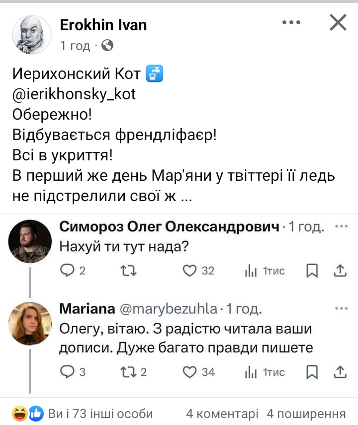Open the 4 поширення shares link
The image size is (358, 425).
[x=306, y=414]
